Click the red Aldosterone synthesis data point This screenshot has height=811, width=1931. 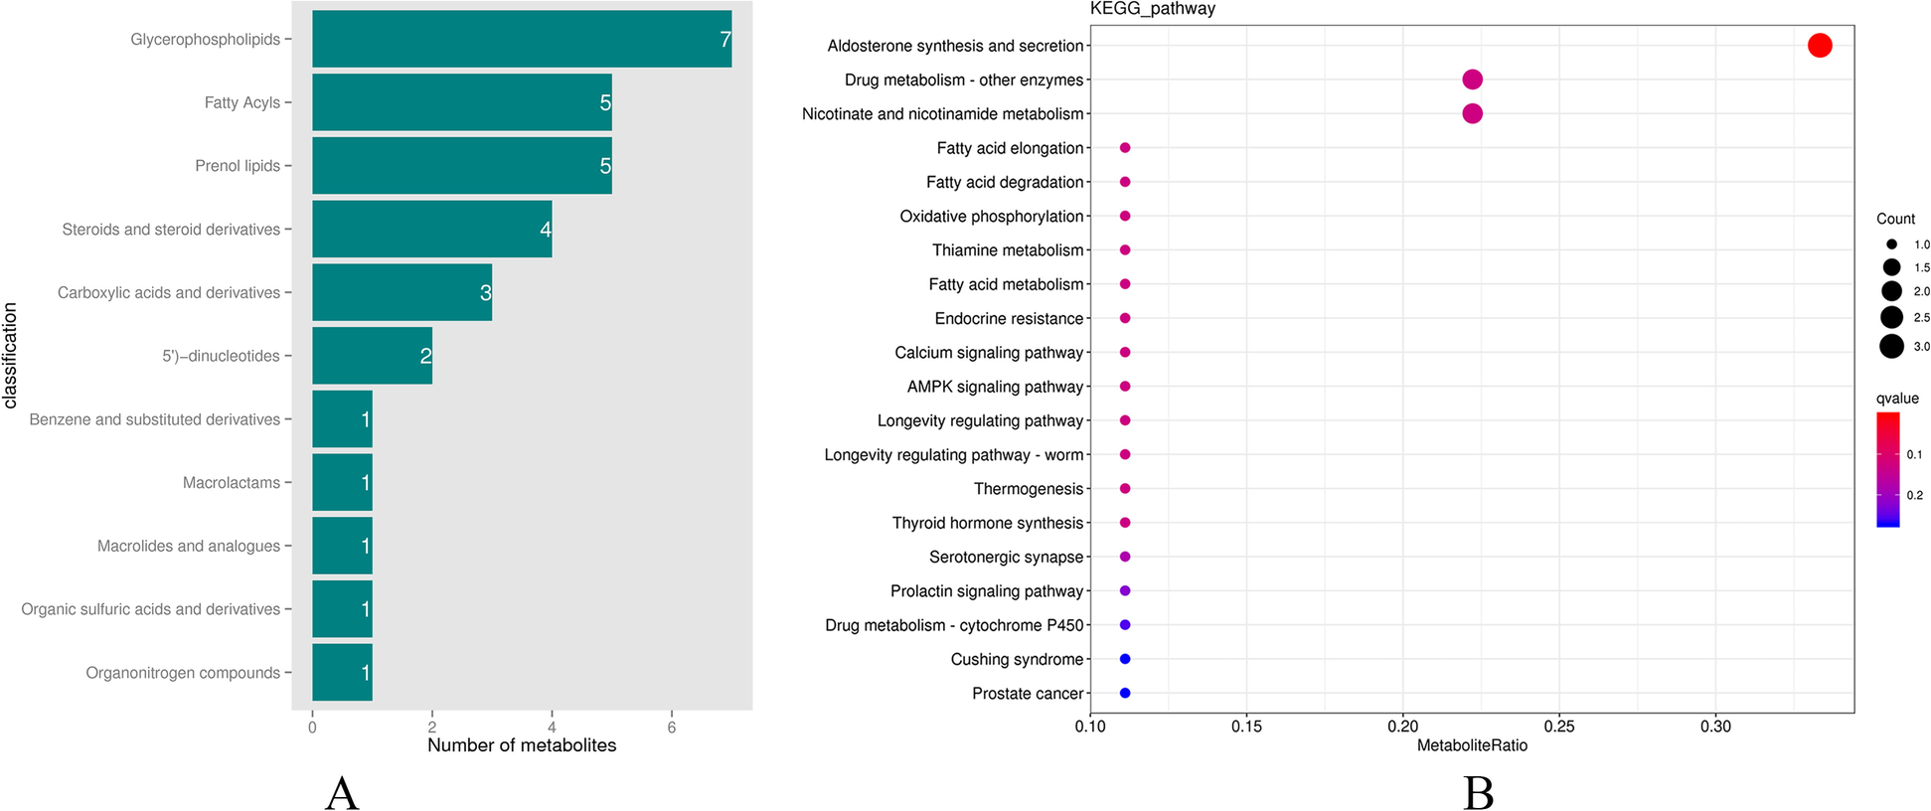tap(1820, 46)
